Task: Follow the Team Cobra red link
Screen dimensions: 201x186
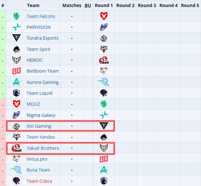Action: (39, 181)
